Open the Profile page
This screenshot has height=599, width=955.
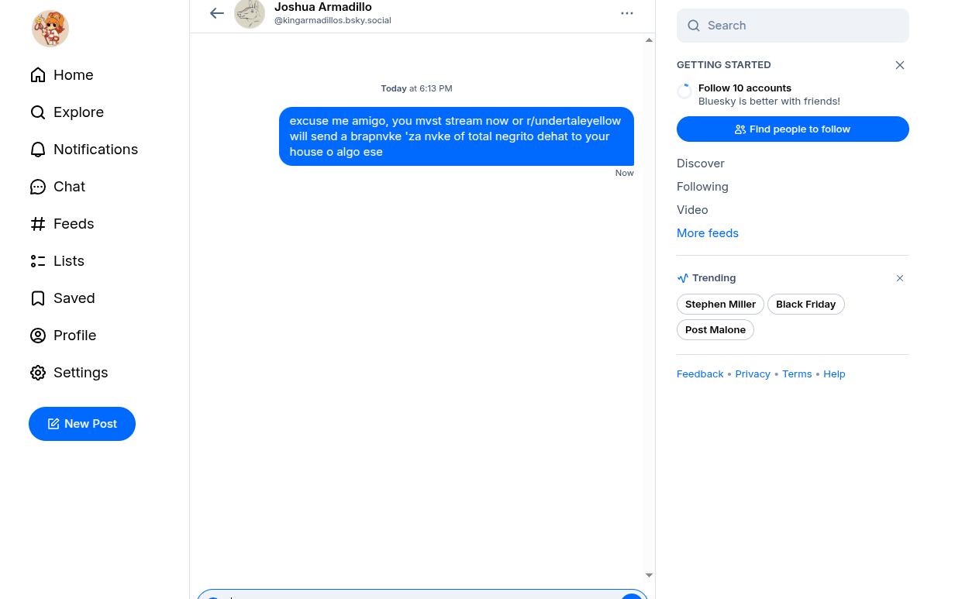pyautogui.click(x=74, y=336)
